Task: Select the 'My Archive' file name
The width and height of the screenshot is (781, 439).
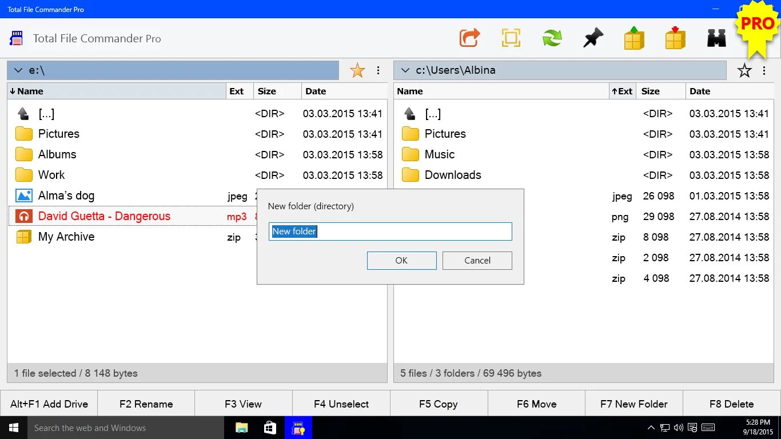Action: [x=66, y=237]
